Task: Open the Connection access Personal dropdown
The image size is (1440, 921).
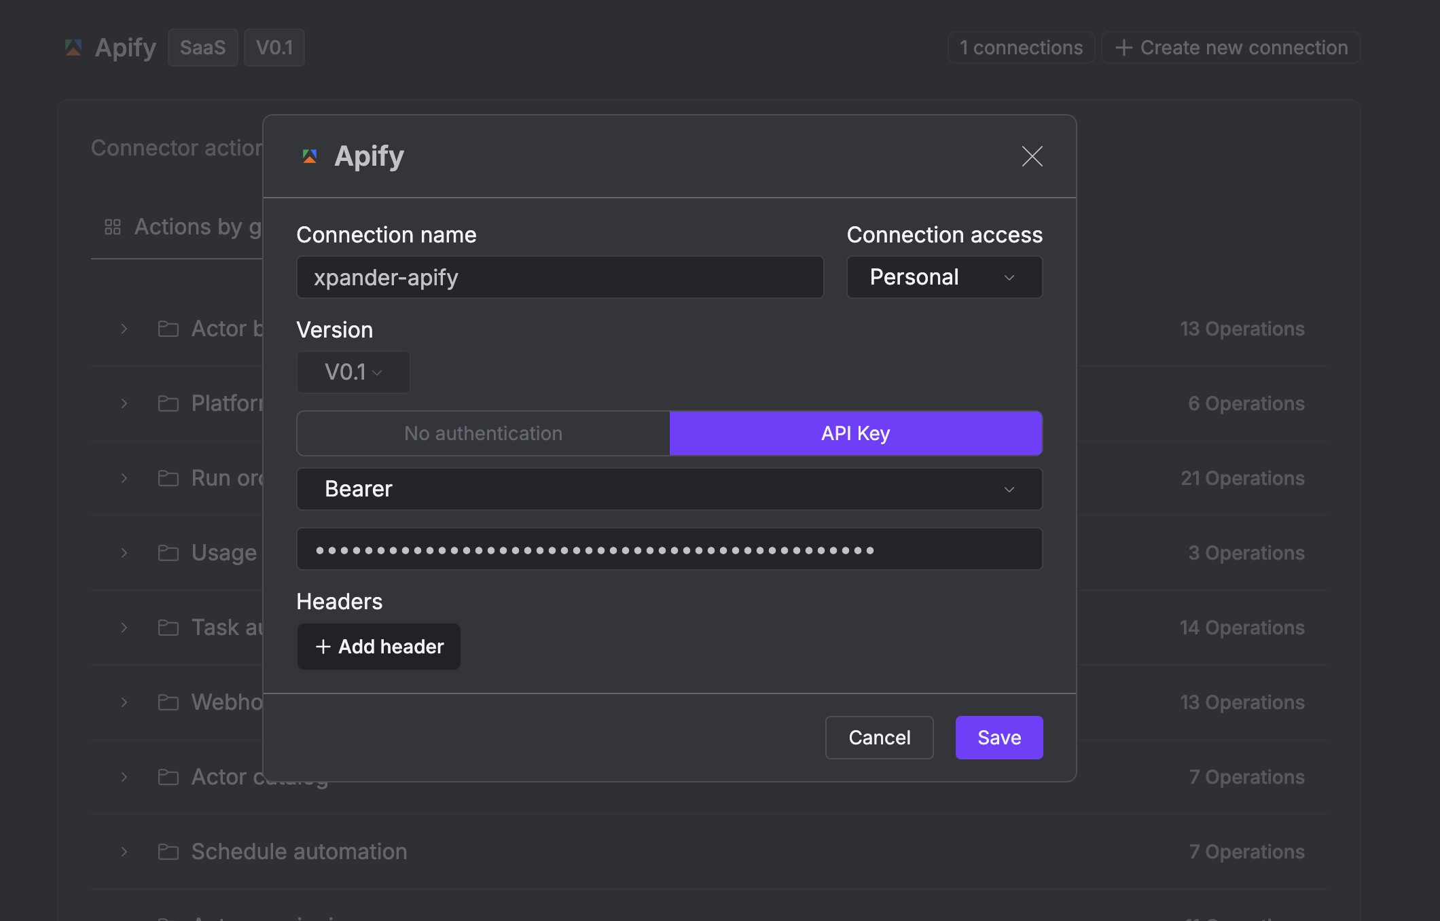Action: (x=943, y=277)
